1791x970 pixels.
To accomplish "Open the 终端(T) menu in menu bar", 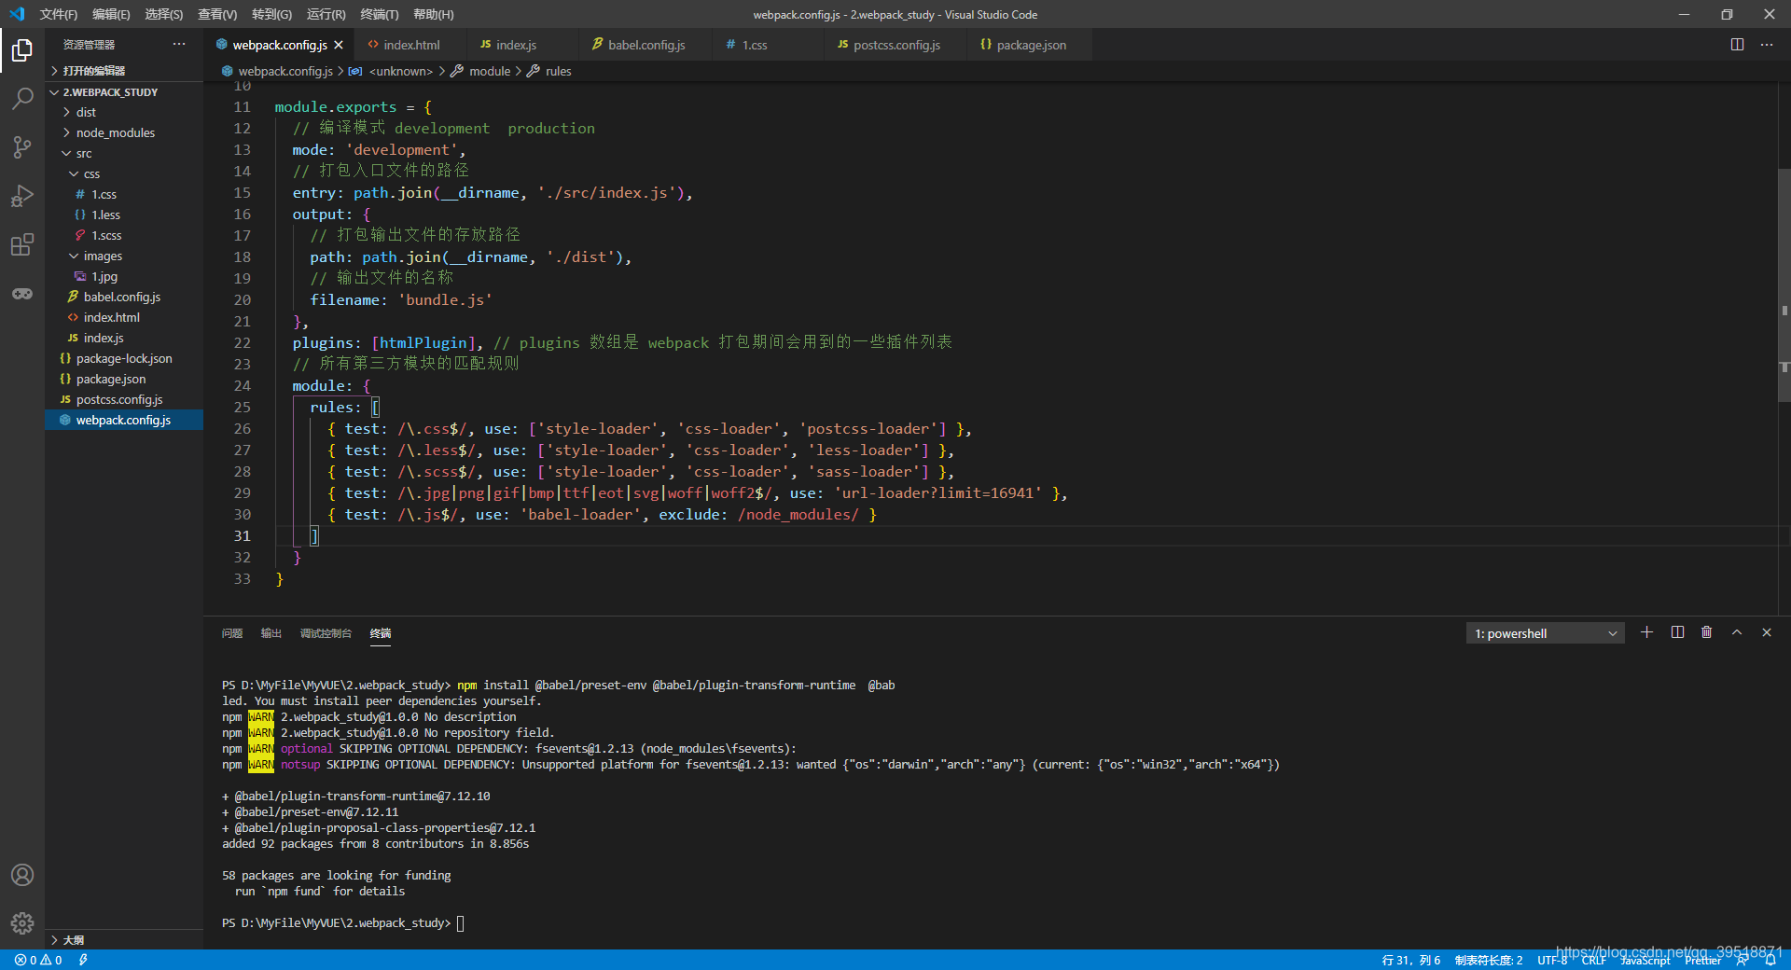I will [x=380, y=14].
